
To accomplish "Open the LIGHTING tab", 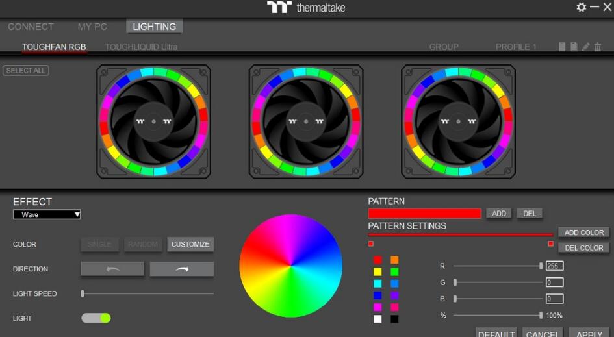I will point(154,27).
